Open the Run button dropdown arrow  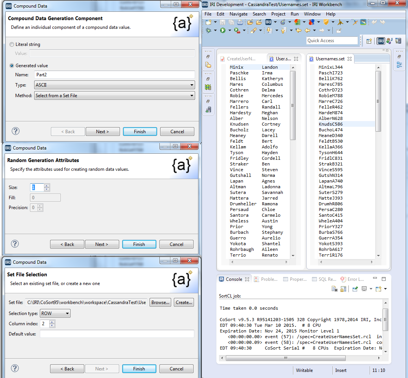pos(230,30)
